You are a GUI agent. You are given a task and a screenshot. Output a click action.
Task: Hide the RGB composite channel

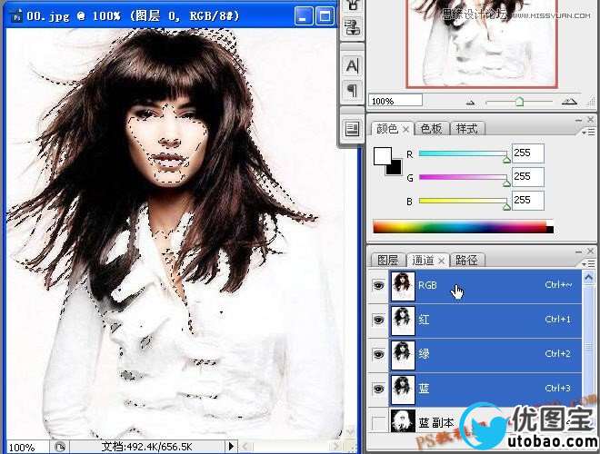[378, 285]
